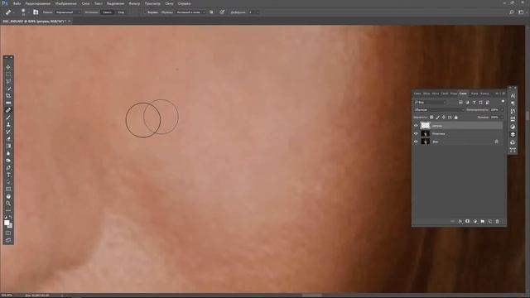This screenshot has height=298, width=530.
Task: Open the Просмотр menu
Action: pyautogui.click(x=152, y=3)
